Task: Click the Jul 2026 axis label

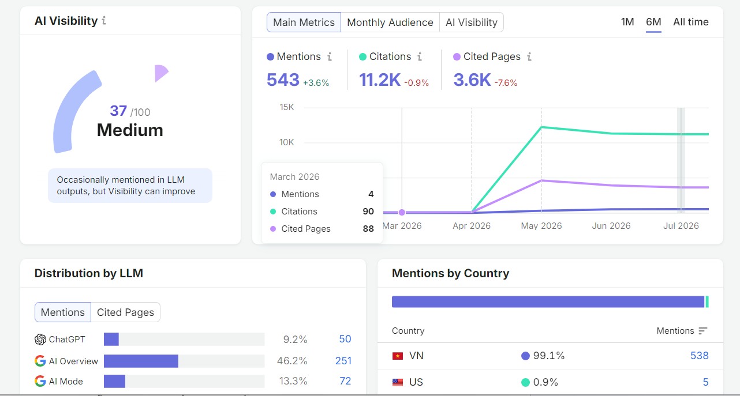Action: tap(681, 226)
